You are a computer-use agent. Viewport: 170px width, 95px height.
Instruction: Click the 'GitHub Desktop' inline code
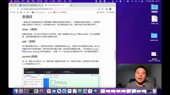pos(33,52)
